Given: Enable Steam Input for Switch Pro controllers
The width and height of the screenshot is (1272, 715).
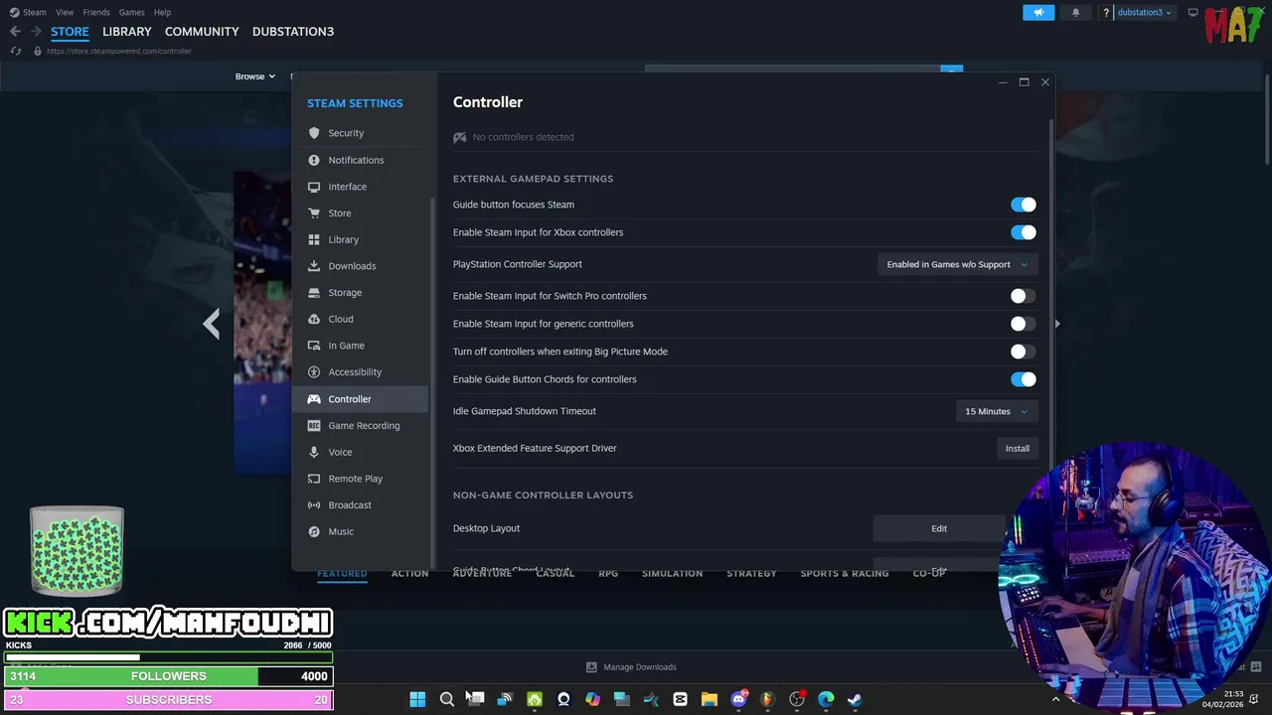Looking at the screenshot, I should click(1023, 296).
